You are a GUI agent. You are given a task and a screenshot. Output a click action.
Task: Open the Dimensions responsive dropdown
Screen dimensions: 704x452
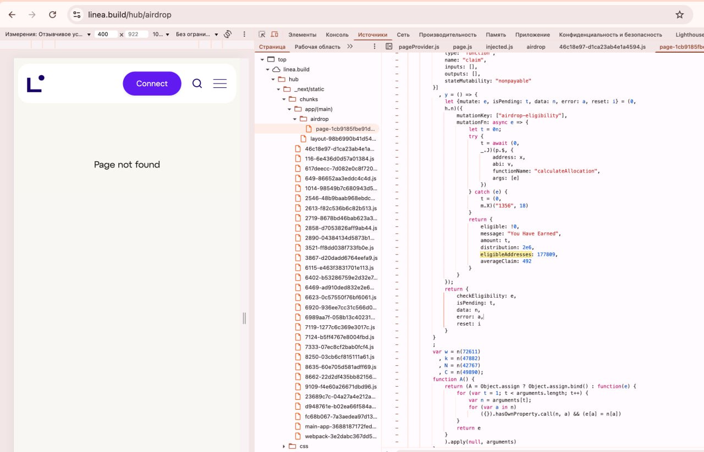pos(48,34)
